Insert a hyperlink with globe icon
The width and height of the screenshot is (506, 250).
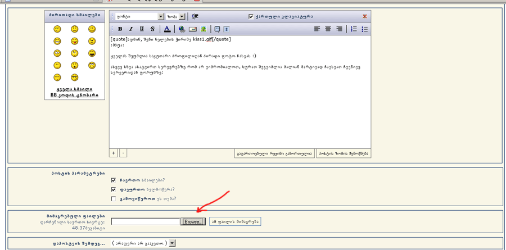point(182,29)
